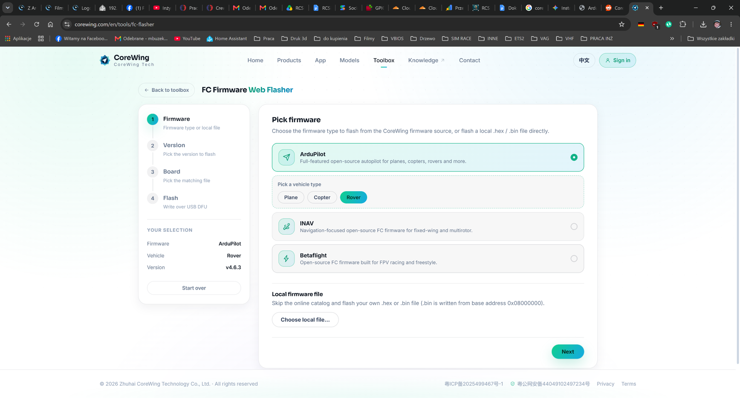
Task: Open the Filmy bookmarks folder
Action: tap(365, 39)
